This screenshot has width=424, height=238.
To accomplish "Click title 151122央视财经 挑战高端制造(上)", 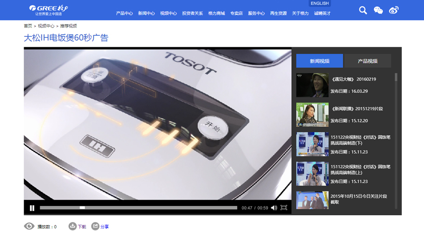I will tap(360, 170).
